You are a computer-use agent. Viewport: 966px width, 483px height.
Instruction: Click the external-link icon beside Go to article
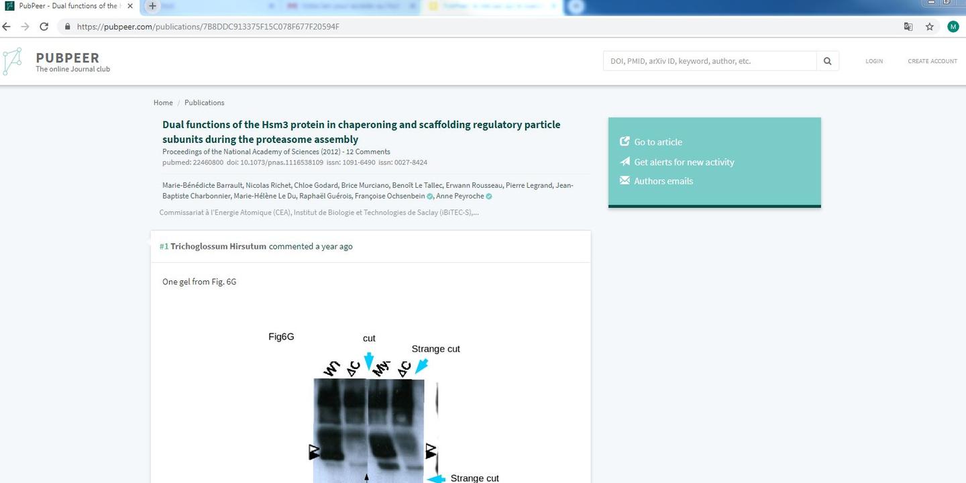click(625, 142)
